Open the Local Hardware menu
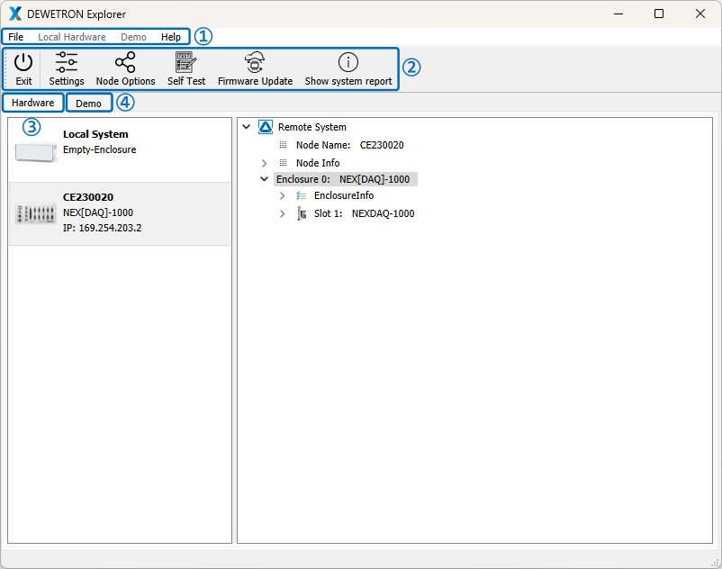Screen dimensions: 722x569 click(72, 37)
